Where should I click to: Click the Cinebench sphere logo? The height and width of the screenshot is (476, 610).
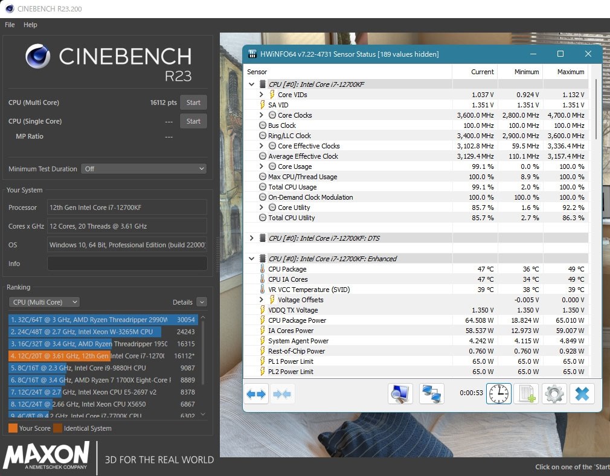pos(37,56)
